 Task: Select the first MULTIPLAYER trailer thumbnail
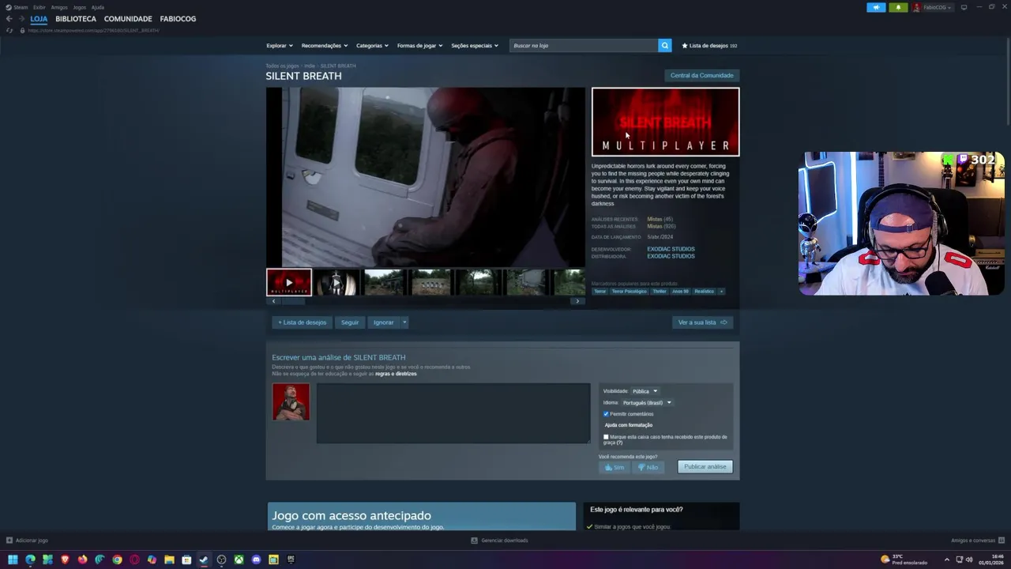pyautogui.click(x=289, y=282)
